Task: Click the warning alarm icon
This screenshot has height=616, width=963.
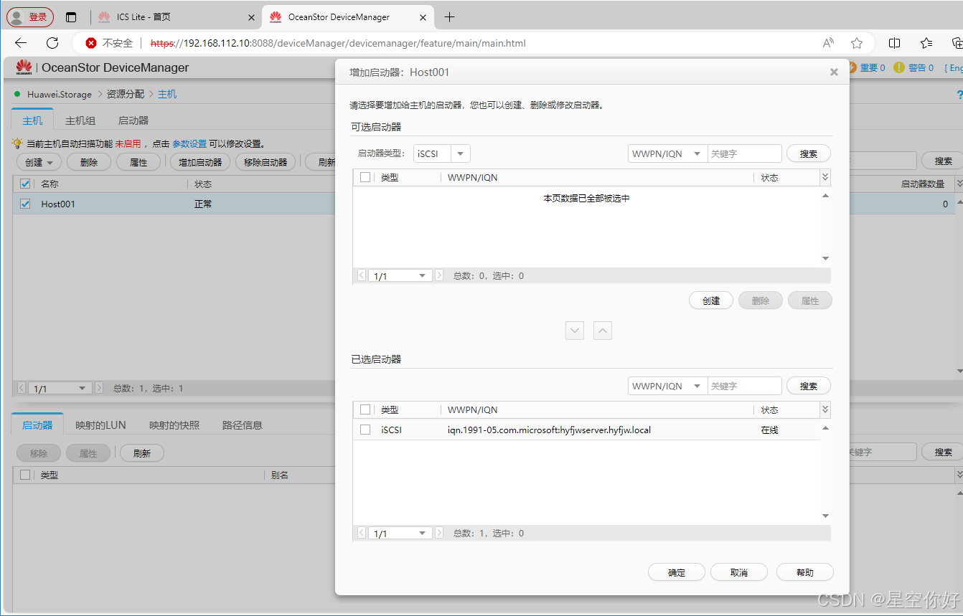Action: click(900, 67)
